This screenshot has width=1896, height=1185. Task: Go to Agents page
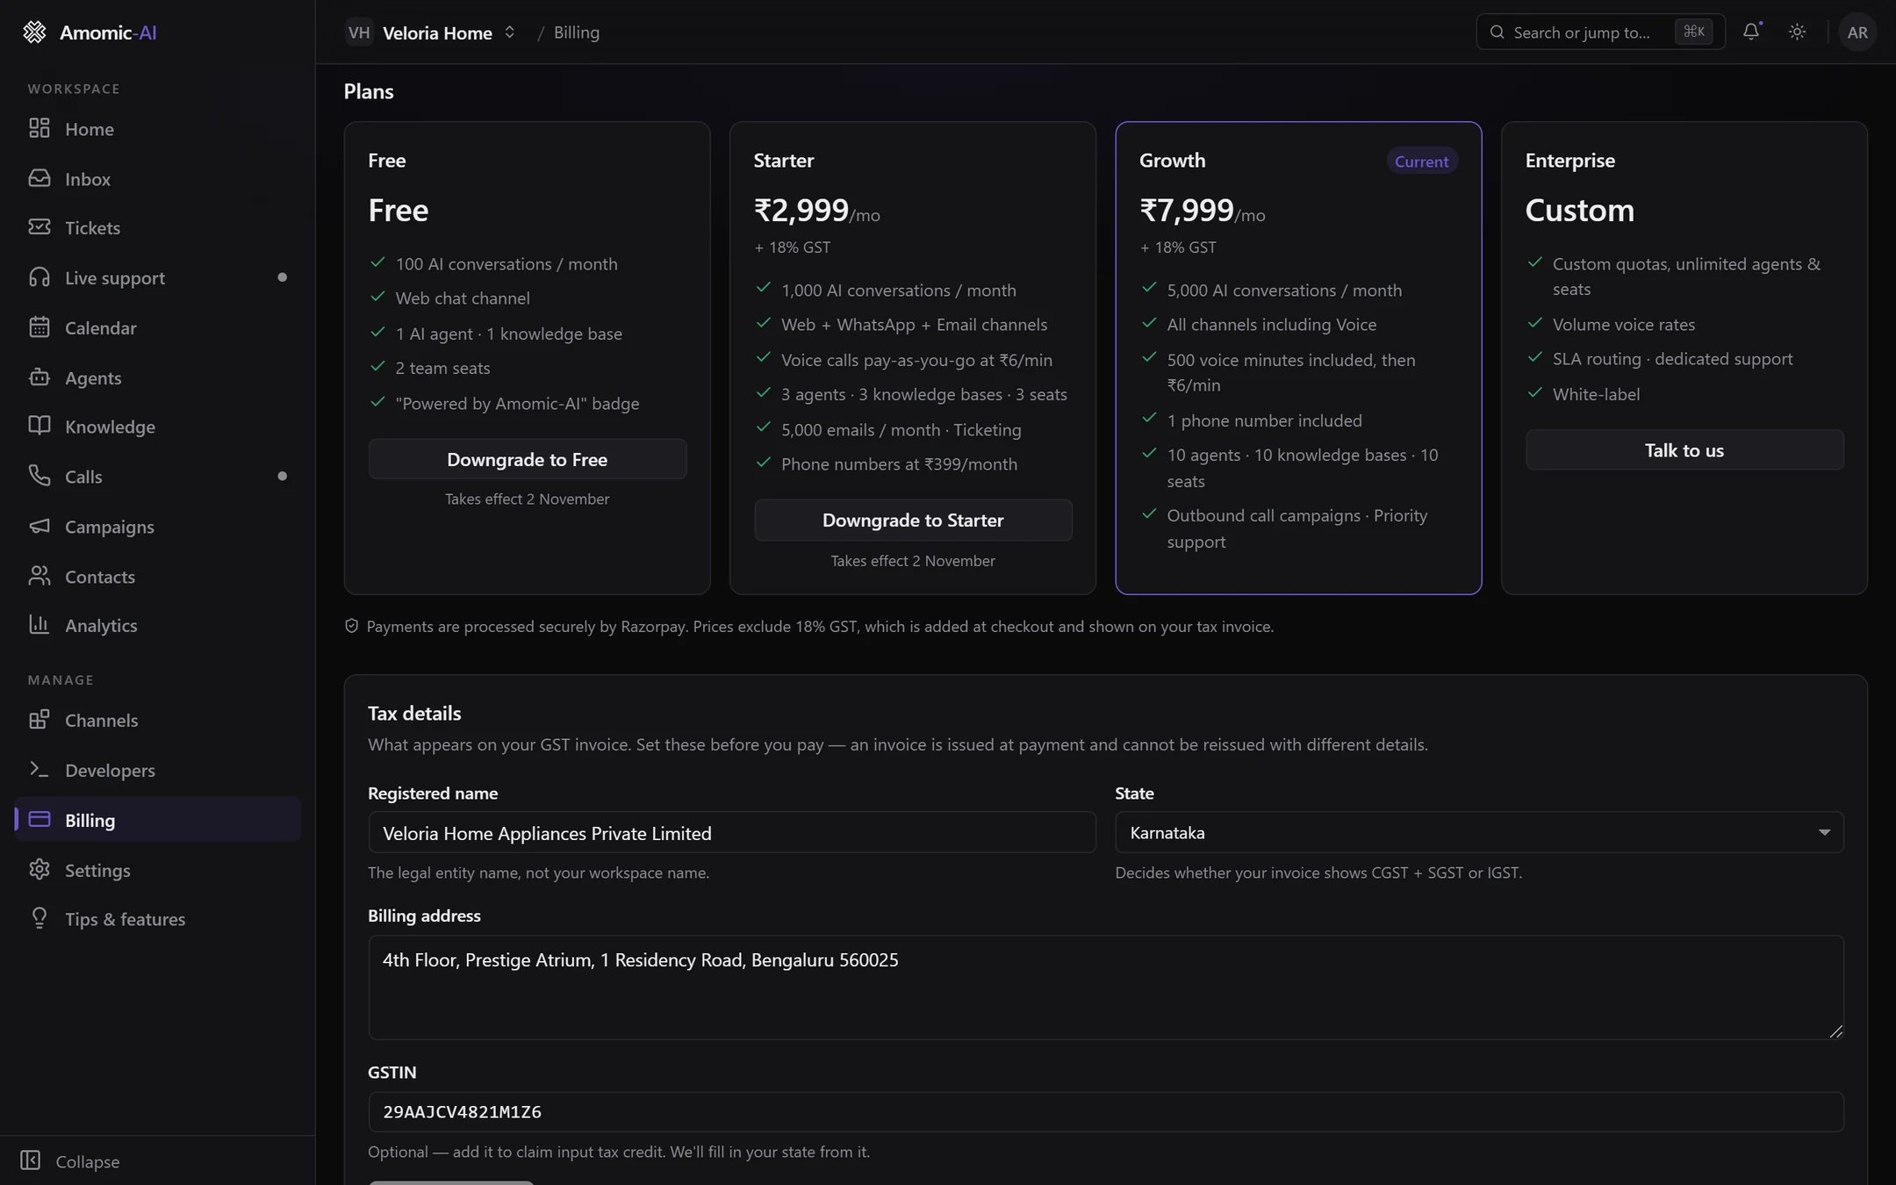[158, 378]
